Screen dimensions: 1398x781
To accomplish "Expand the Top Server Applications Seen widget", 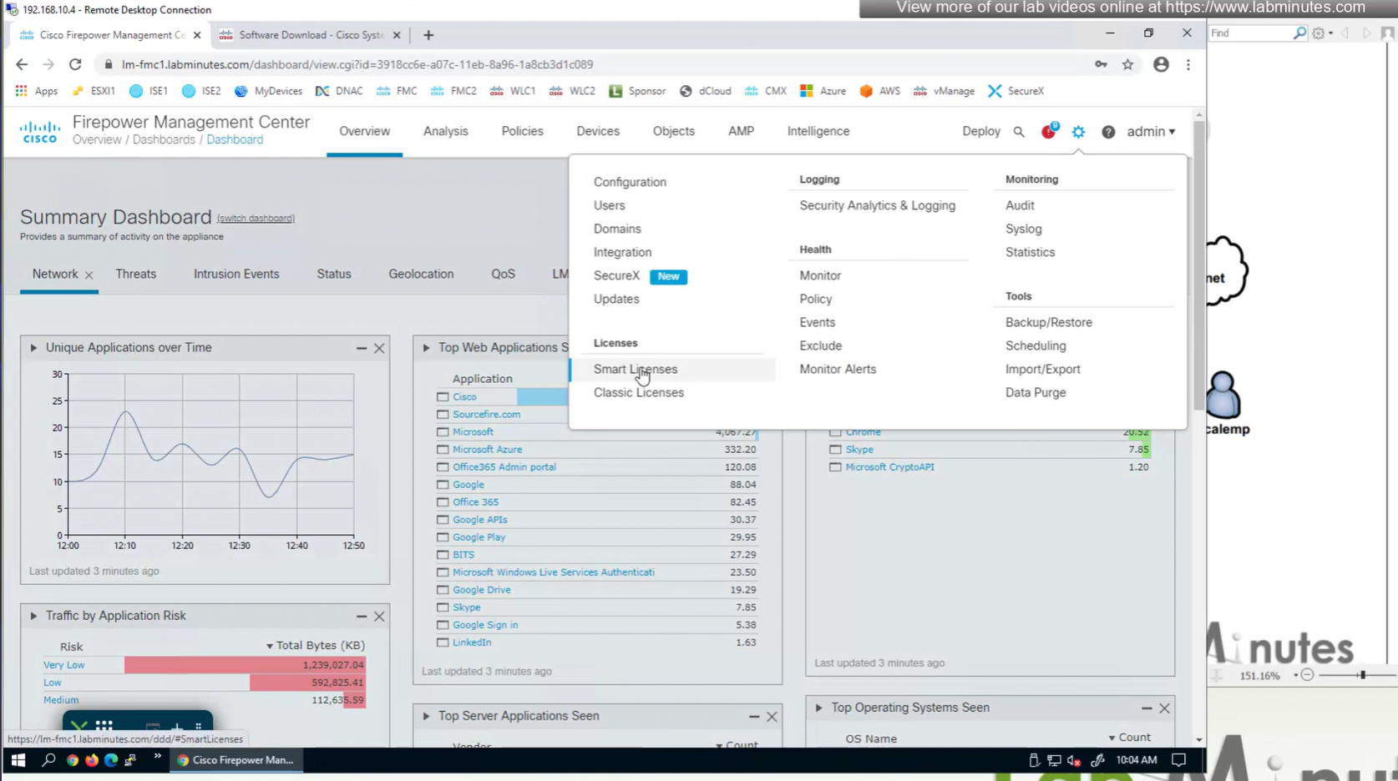I will tap(426, 716).
